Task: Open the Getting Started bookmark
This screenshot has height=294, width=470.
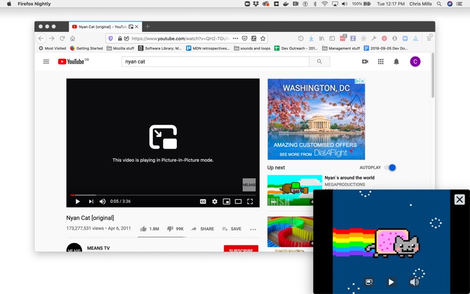Action: pyautogui.click(x=86, y=48)
